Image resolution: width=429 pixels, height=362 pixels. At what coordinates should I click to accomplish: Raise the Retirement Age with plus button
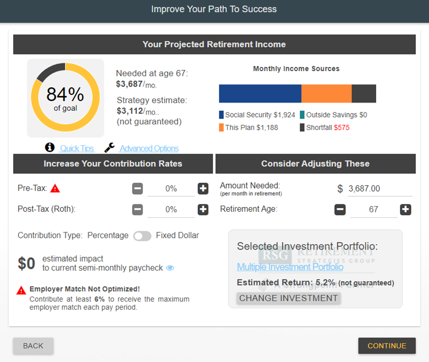pos(405,210)
